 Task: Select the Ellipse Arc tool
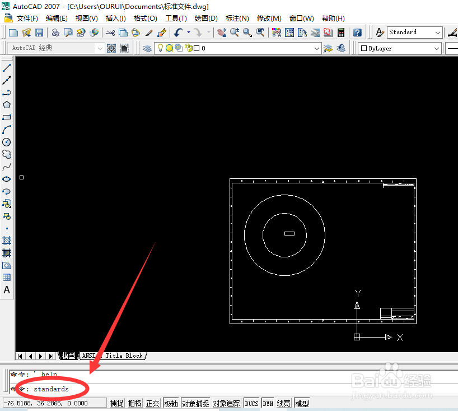pyautogui.click(x=7, y=191)
